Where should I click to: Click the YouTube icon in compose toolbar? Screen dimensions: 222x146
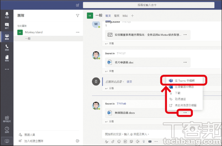point(150,142)
